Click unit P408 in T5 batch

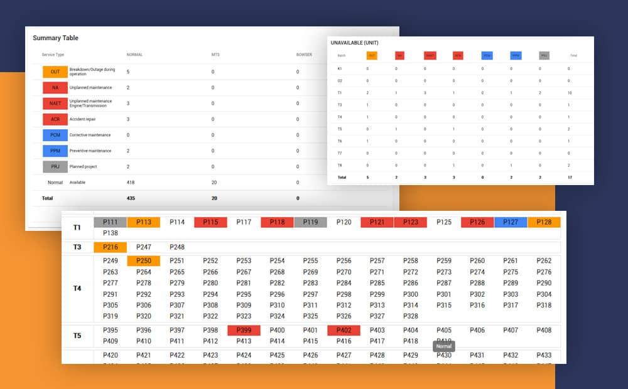coord(544,330)
